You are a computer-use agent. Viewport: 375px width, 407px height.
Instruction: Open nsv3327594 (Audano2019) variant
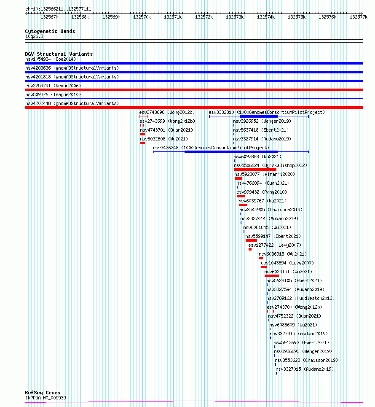(x=295, y=289)
